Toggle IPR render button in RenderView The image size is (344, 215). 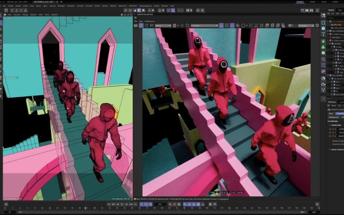(141, 25)
